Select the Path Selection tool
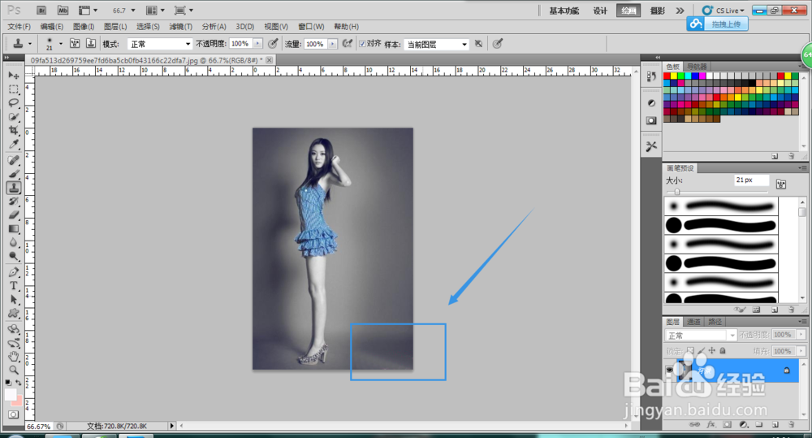 pos(14,300)
